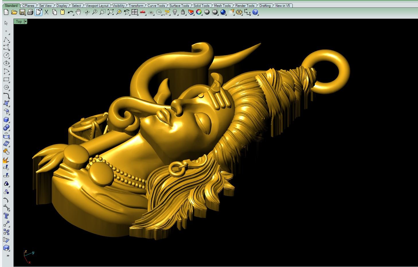Select the Text object tool
Screen dimensions: 418x267
point(6,216)
